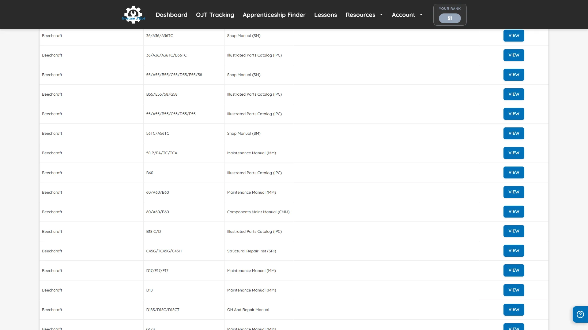View the D18 Maintenance Manual
Image resolution: width=588 pixels, height=330 pixels.
(514, 290)
